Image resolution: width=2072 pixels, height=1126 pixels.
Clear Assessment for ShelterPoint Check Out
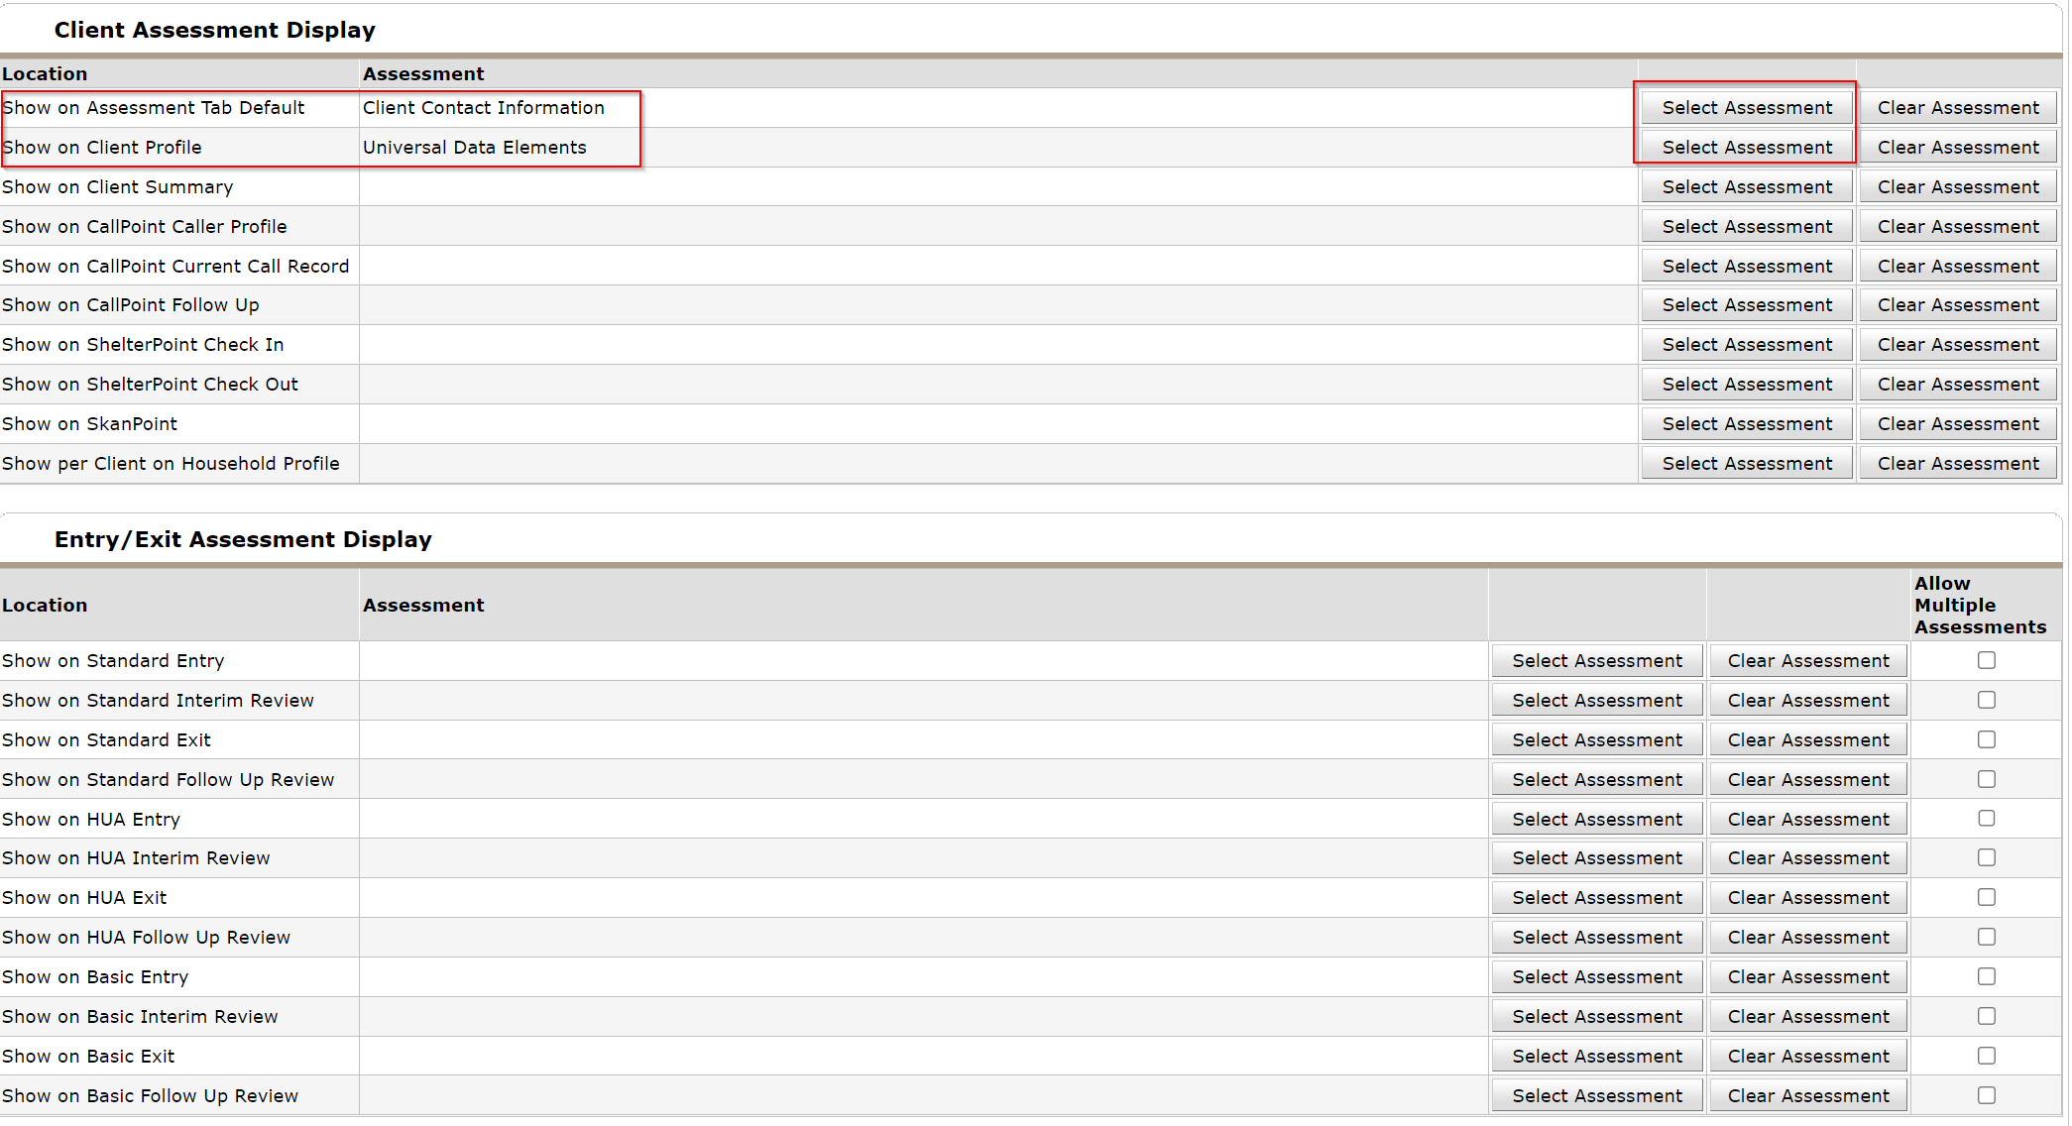point(1957,384)
